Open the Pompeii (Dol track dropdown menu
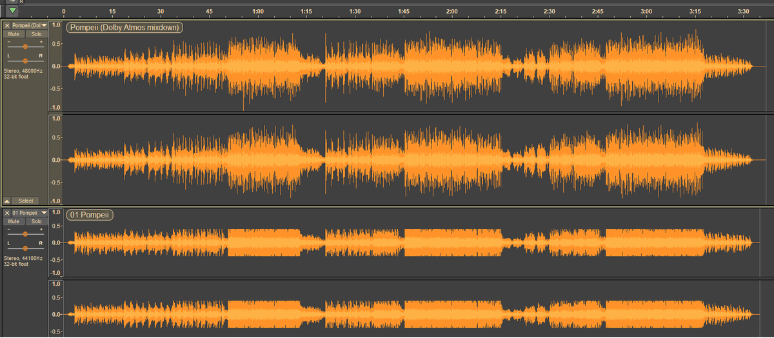Image resolution: width=774 pixels, height=338 pixels. point(30,25)
